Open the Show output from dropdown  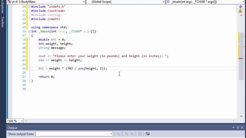(x=111, y=134)
